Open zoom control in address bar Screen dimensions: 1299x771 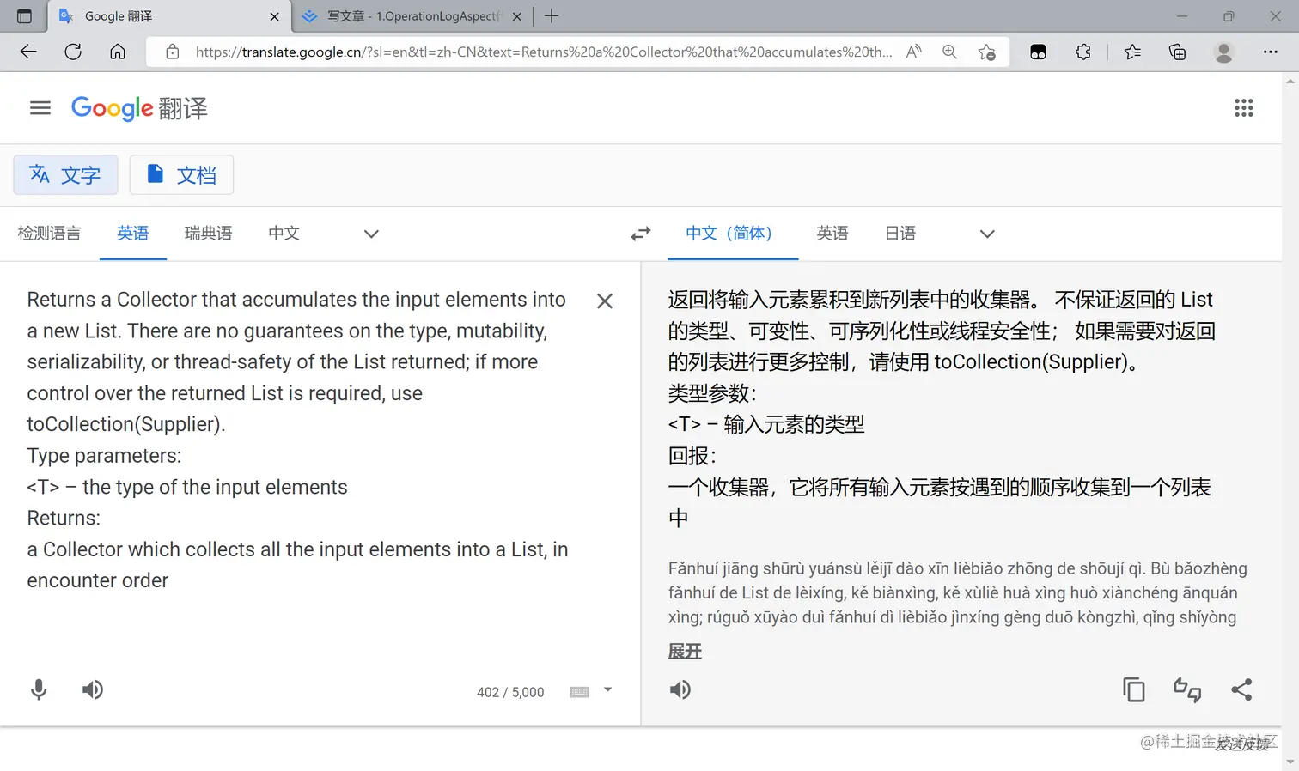coord(949,52)
